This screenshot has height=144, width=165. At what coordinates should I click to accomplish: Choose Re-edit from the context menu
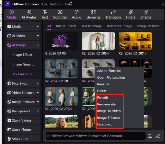pyautogui.click(x=103, y=98)
